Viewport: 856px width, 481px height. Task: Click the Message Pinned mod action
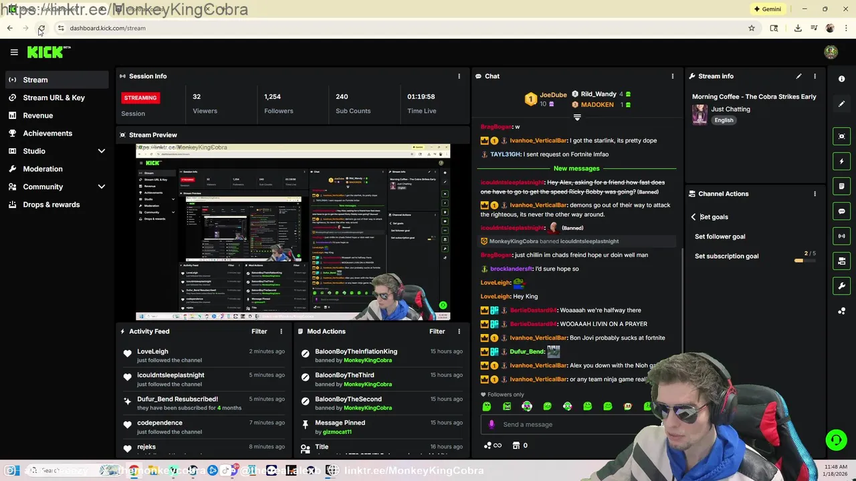pos(382,427)
